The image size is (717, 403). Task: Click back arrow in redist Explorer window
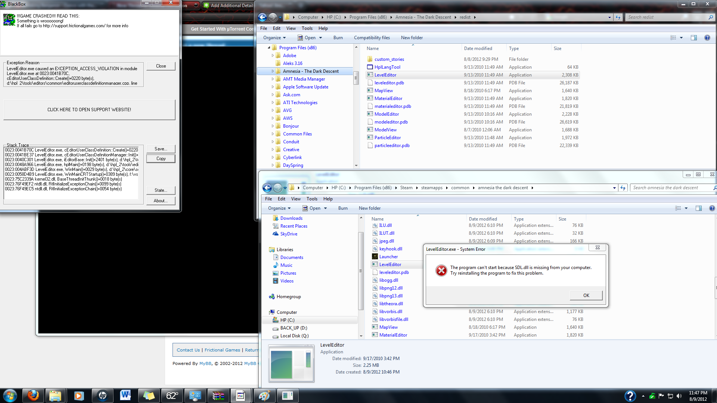click(x=262, y=17)
